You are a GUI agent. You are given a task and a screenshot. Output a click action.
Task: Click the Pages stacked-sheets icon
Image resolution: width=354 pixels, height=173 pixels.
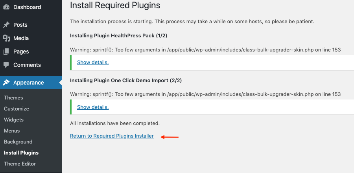click(x=6, y=52)
